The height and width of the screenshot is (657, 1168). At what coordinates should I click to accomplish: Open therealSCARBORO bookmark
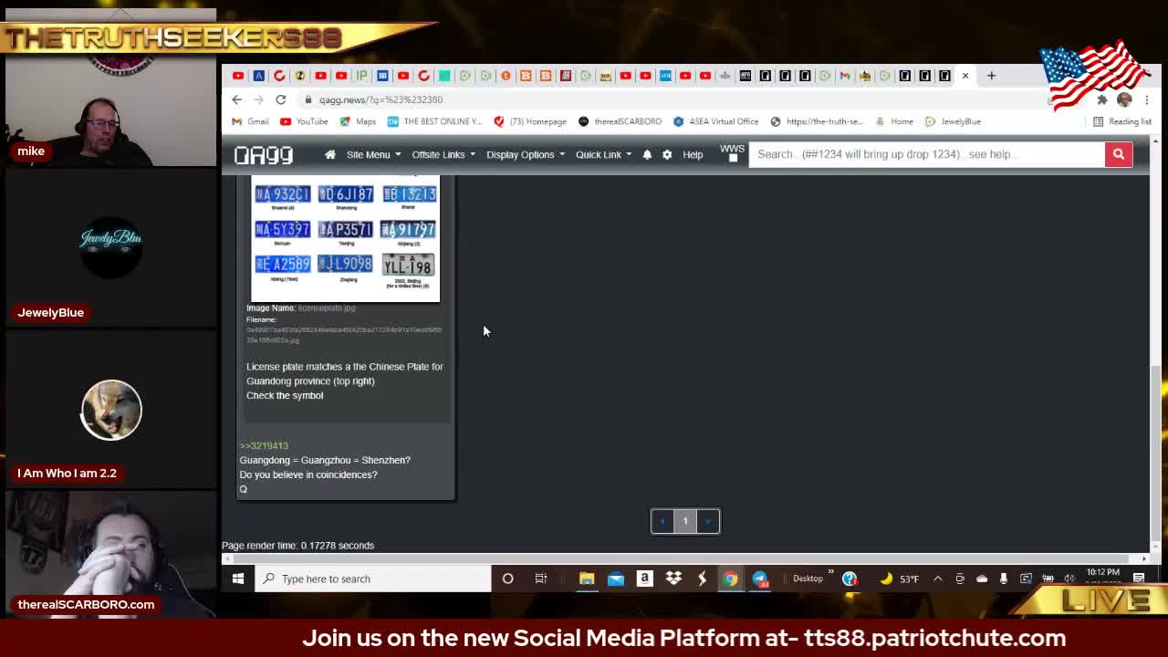[620, 121]
